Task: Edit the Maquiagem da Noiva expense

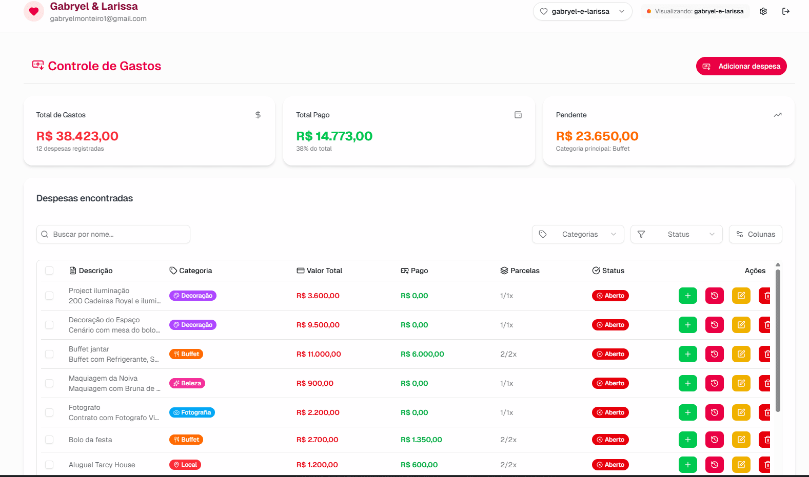Action: [741, 383]
